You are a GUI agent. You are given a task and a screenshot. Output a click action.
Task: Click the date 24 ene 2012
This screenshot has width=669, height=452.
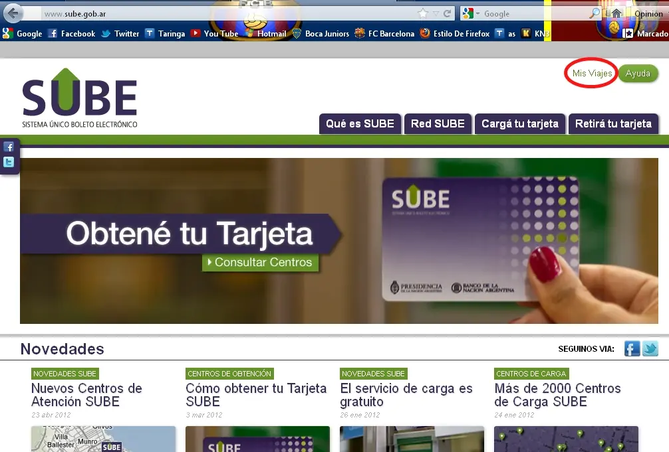pos(514,415)
